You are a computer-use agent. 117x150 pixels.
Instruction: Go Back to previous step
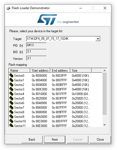click(x=32, y=140)
